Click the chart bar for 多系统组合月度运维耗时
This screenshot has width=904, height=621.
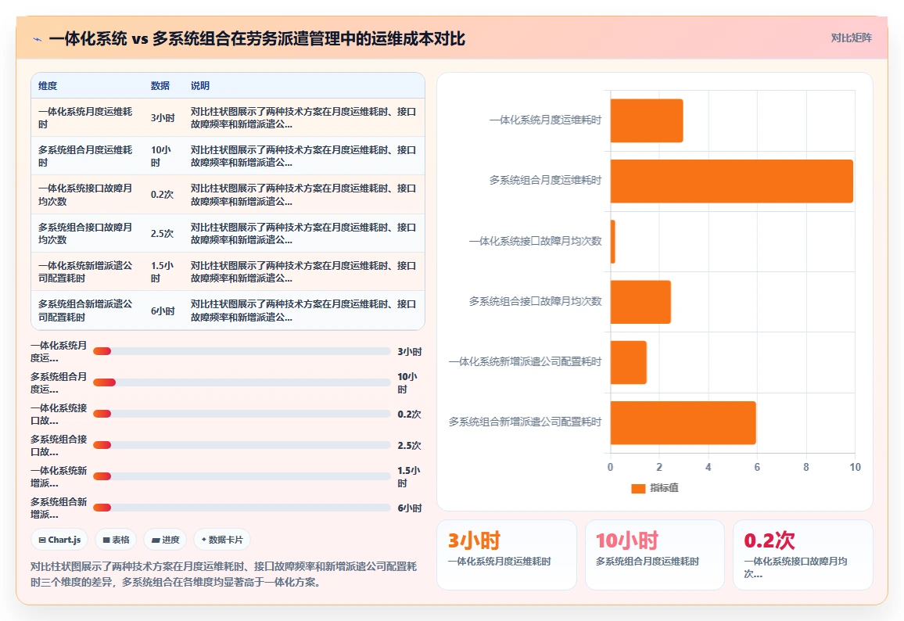point(732,181)
